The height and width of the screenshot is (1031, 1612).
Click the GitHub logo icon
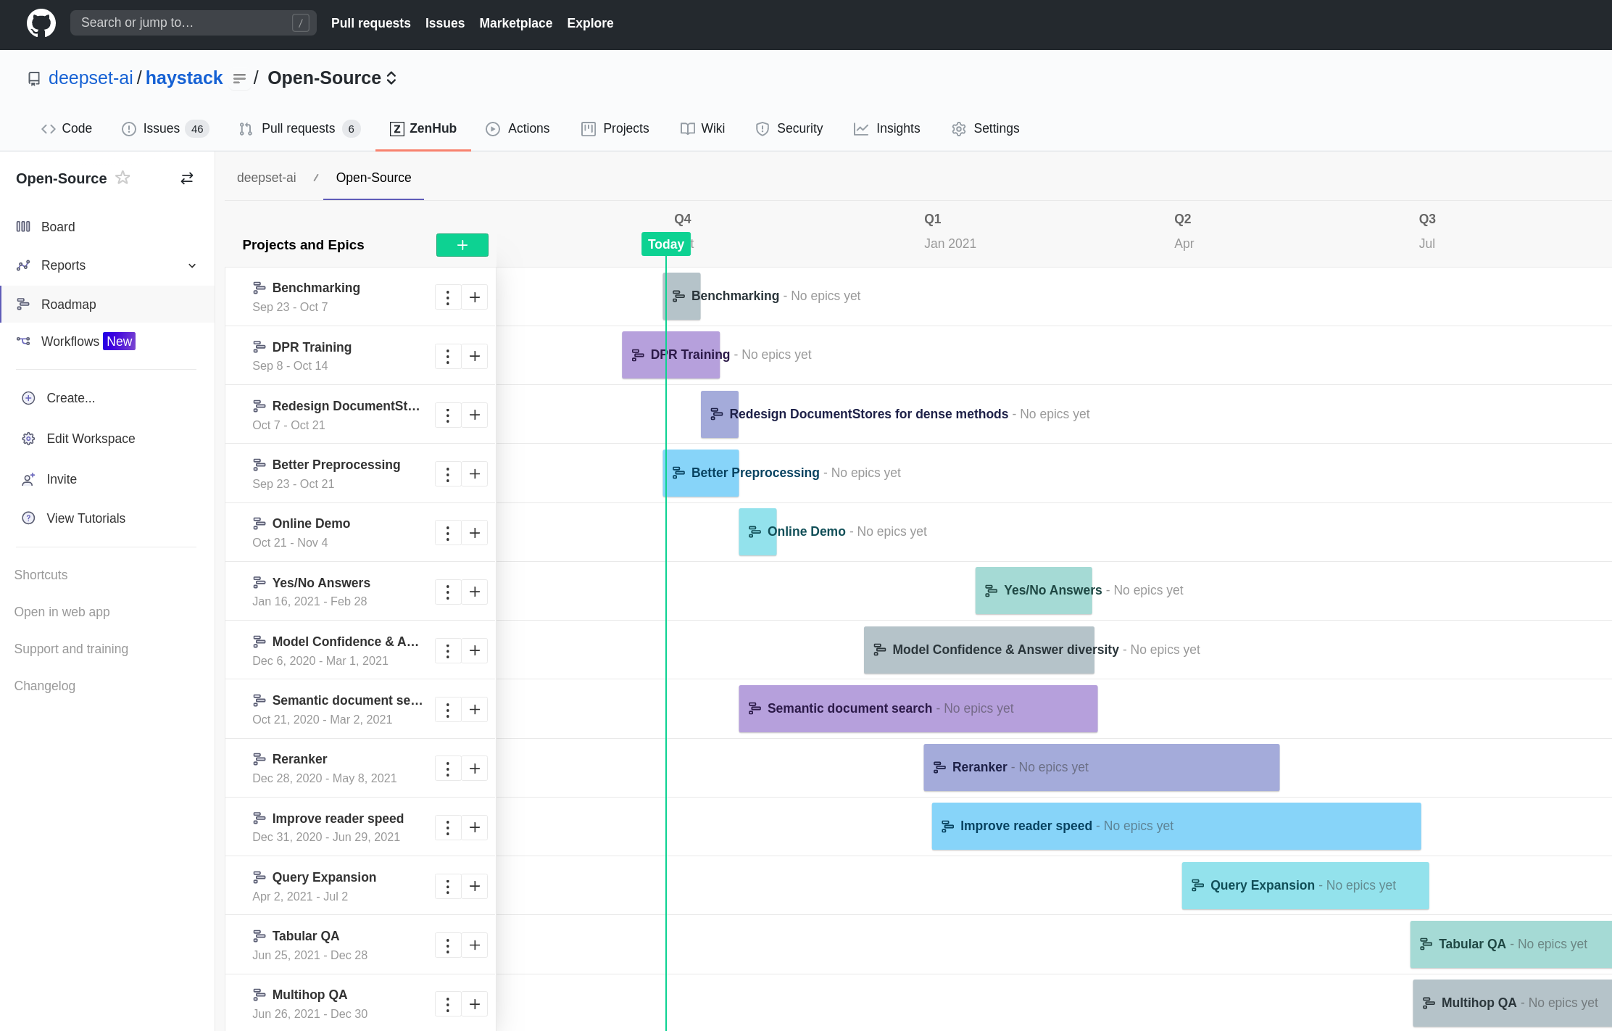[41, 23]
